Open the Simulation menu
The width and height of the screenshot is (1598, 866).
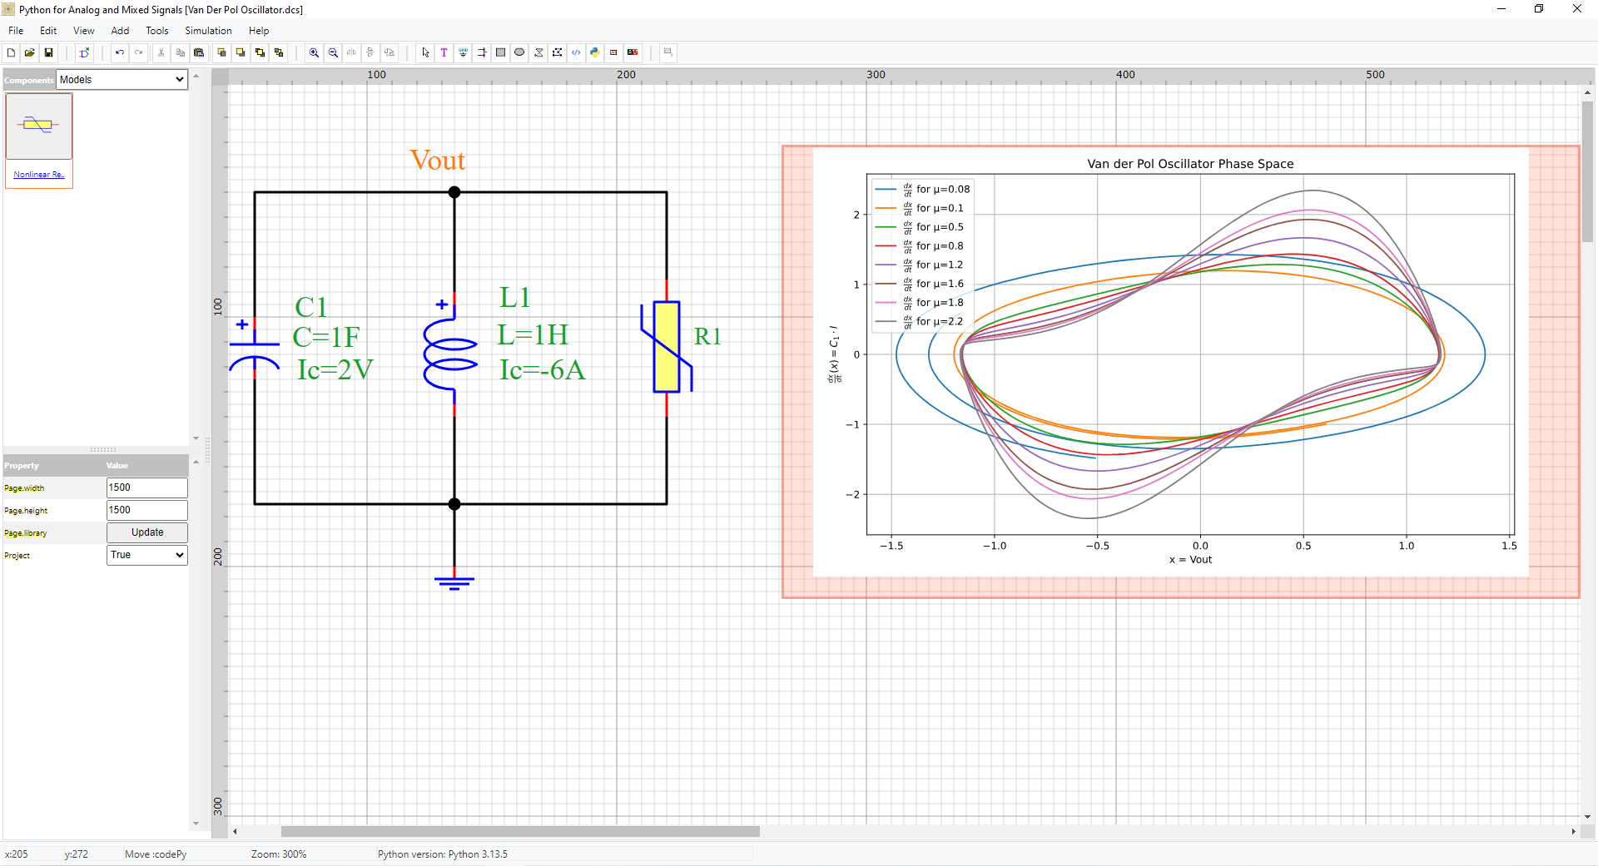tap(208, 31)
